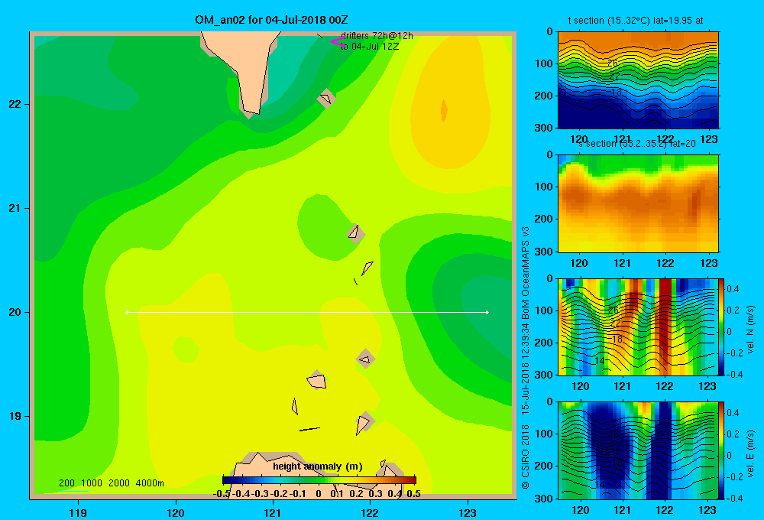Click the -0.4 tick on vel. E colorbar

734,498
